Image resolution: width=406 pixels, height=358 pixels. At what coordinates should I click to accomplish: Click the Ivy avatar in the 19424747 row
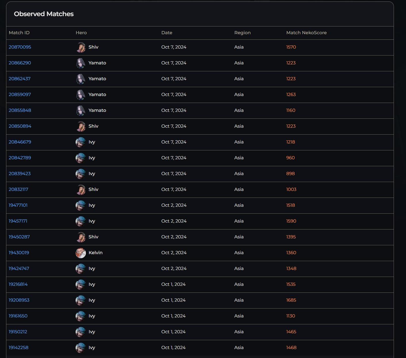[x=81, y=269]
